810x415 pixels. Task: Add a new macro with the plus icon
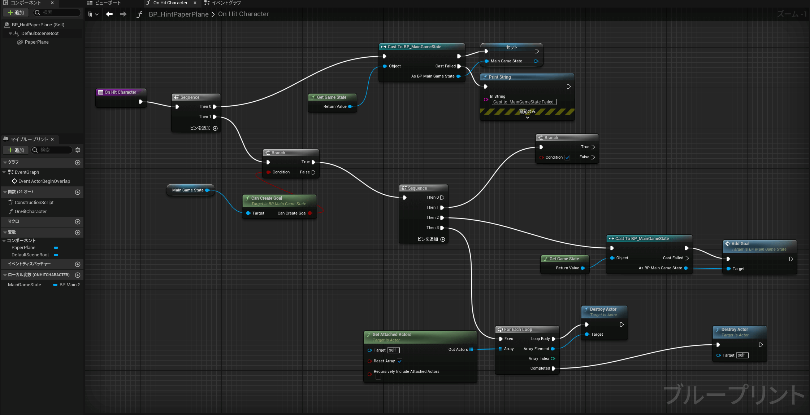click(x=78, y=222)
